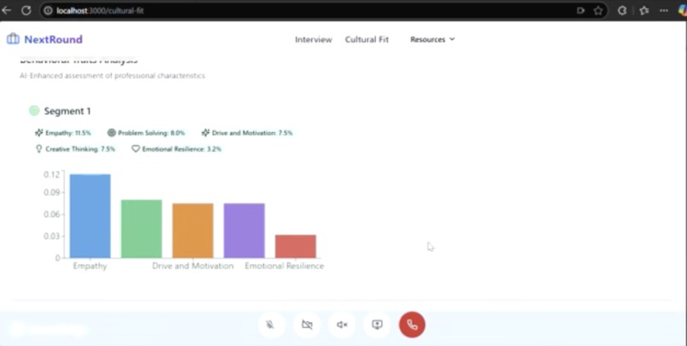Open the browser extensions icon

pyautogui.click(x=622, y=10)
